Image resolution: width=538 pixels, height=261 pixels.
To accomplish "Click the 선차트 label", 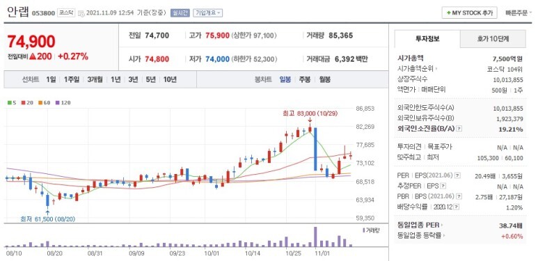I will click(x=31, y=79).
